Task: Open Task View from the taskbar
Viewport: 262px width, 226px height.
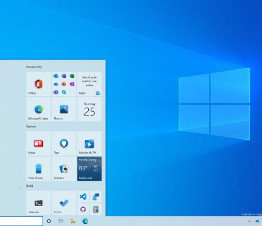Action: [x=61, y=221]
